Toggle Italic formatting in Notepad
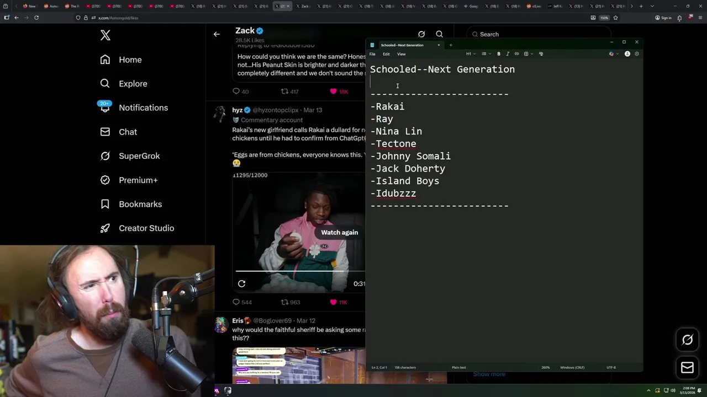Image resolution: width=707 pixels, height=397 pixels. pos(508,54)
